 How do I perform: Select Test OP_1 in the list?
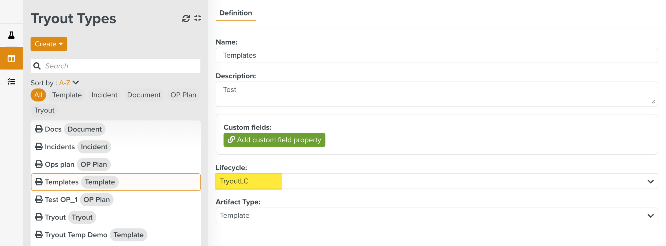tap(61, 200)
